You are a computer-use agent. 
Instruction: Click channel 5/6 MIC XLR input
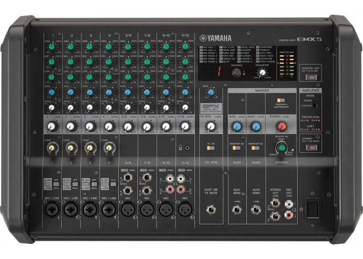click(x=128, y=209)
